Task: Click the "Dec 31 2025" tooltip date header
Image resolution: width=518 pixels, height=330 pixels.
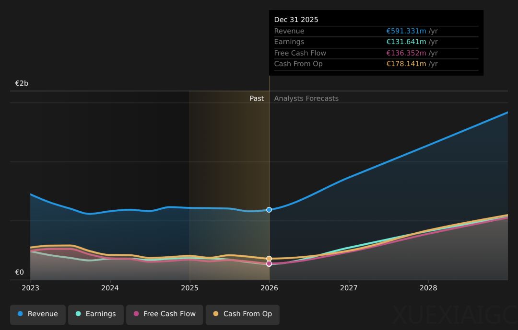Action: pos(296,20)
